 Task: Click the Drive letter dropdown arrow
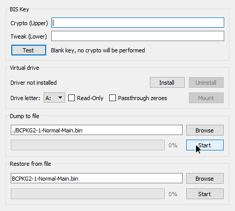[x=60, y=98]
